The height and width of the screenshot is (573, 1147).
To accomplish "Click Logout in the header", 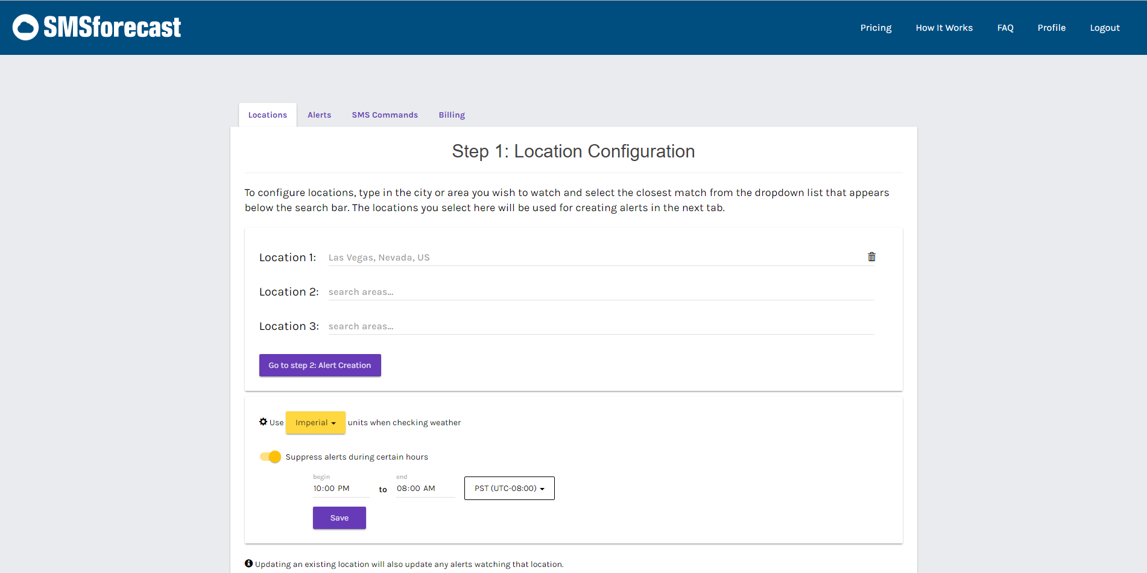I will click(x=1105, y=28).
